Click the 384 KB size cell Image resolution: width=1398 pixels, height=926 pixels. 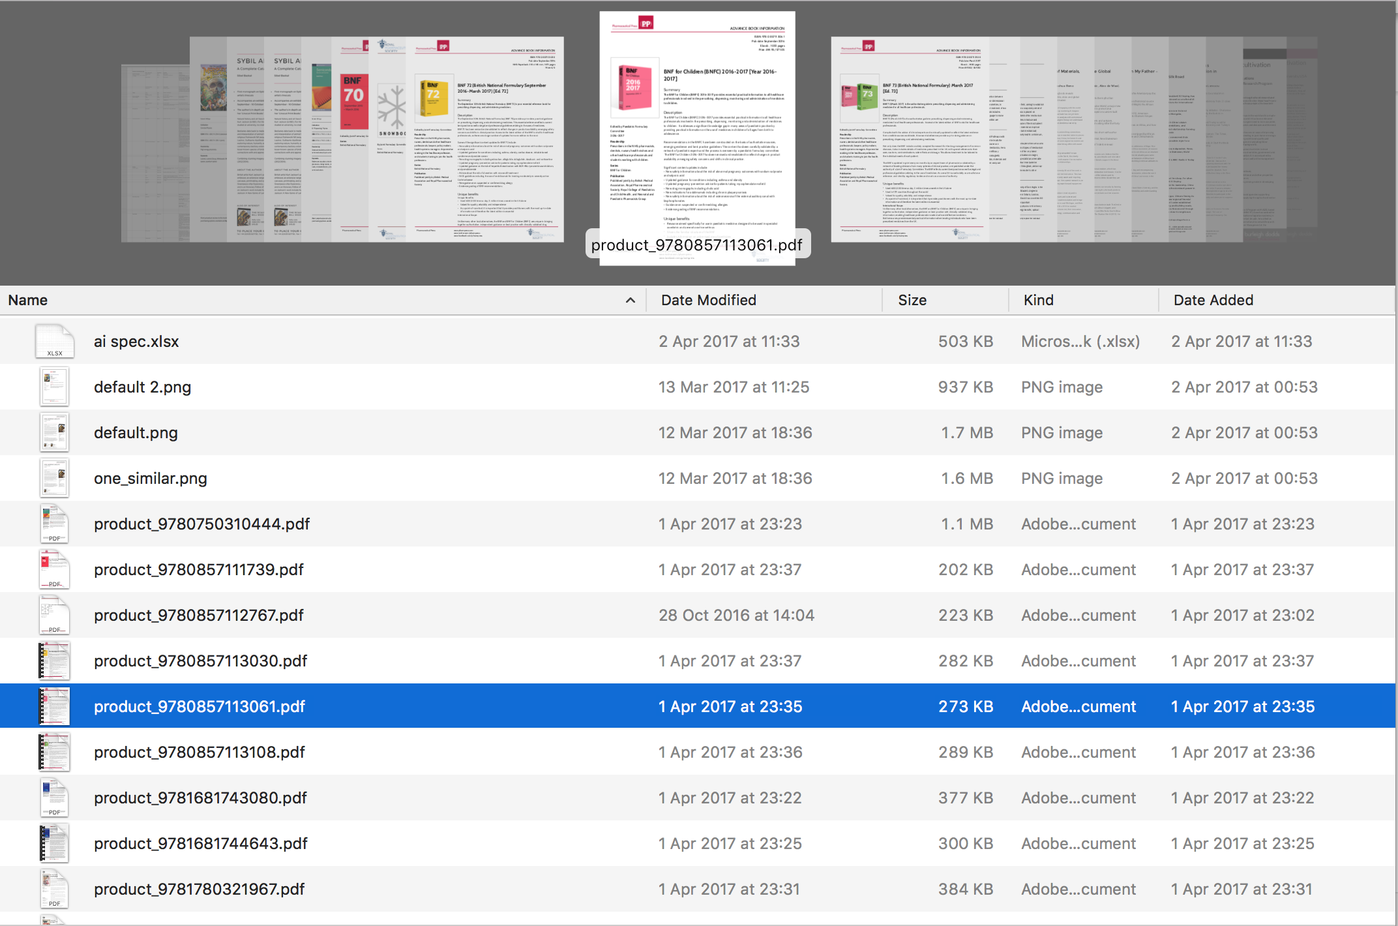966,889
